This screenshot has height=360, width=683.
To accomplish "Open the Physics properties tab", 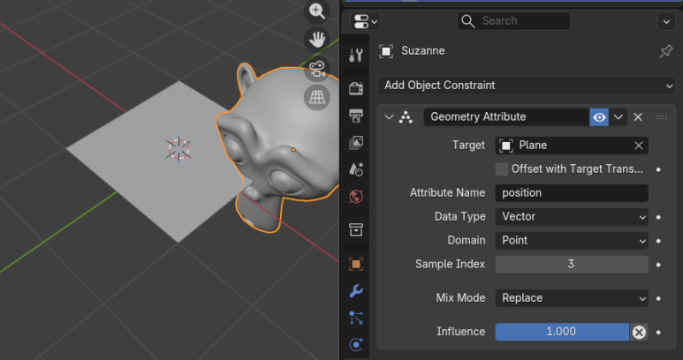I will pos(356,345).
